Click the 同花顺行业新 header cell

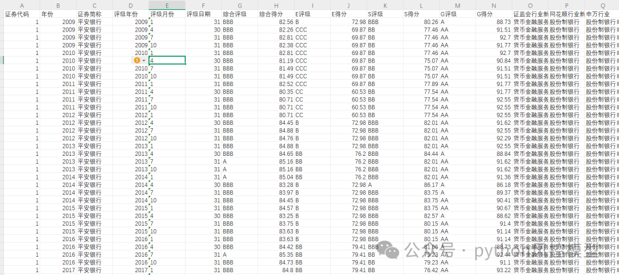566,14
